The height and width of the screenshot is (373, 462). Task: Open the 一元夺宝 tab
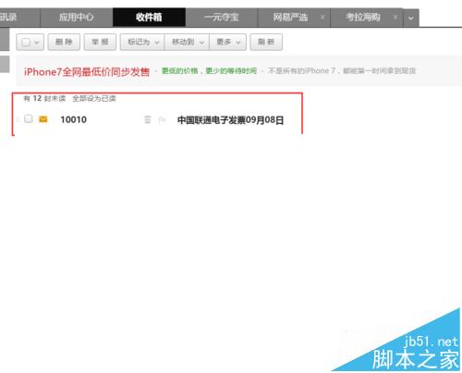point(222,18)
